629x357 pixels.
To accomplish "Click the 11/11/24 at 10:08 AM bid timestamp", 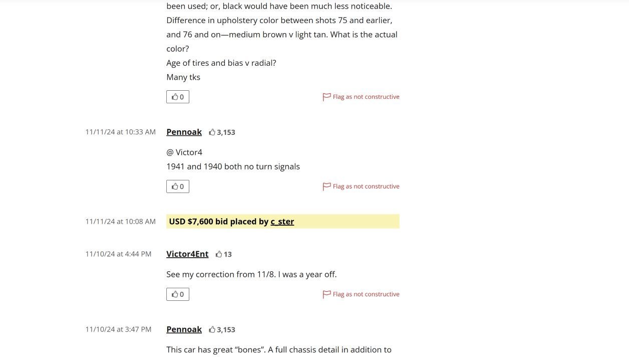I will [x=120, y=222].
